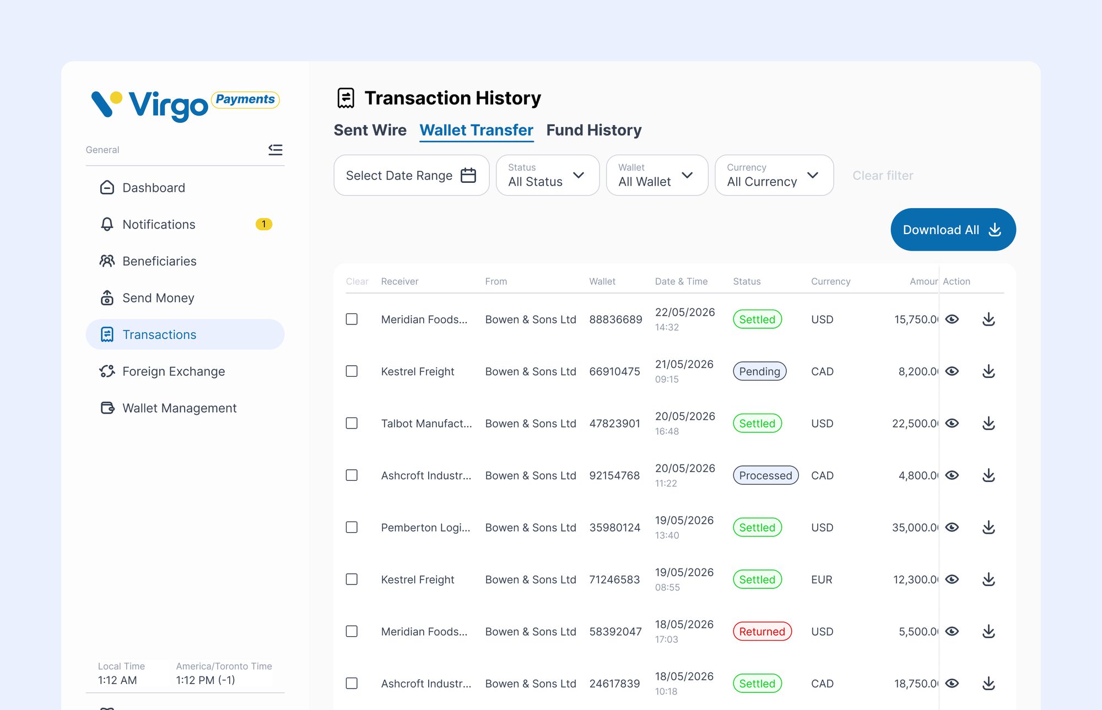Download the Pemberton Logi 35,000.00 transaction
The width and height of the screenshot is (1102, 710).
[988, 527]
